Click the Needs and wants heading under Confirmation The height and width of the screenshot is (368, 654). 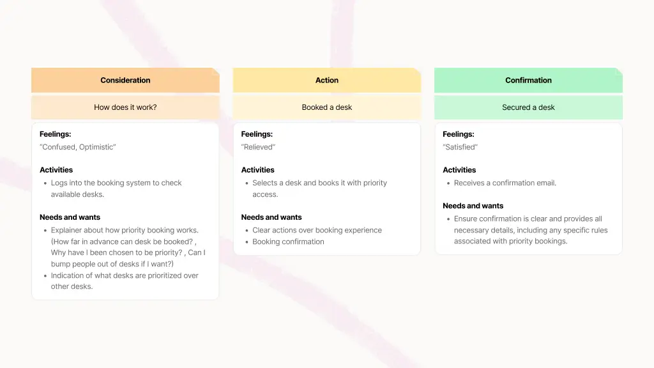pyautogui.click(x=473, y=206)
